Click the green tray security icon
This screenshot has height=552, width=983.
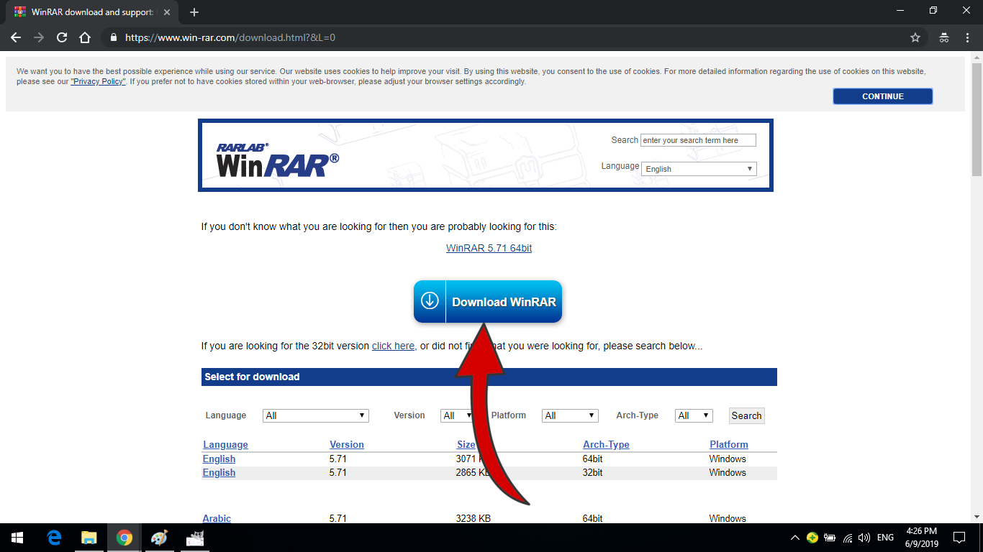click(812, 538)
